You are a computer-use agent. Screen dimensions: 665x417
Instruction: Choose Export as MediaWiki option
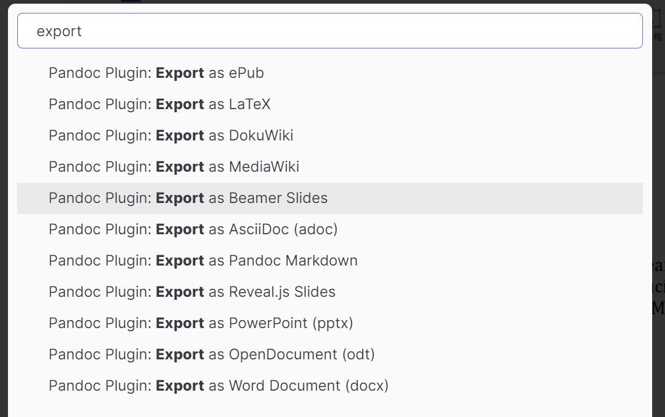click(174, 167)
